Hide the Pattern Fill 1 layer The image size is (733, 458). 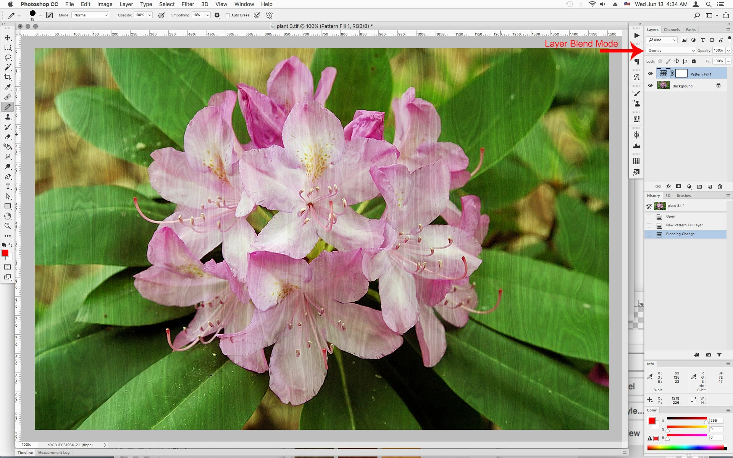[650, 74]
